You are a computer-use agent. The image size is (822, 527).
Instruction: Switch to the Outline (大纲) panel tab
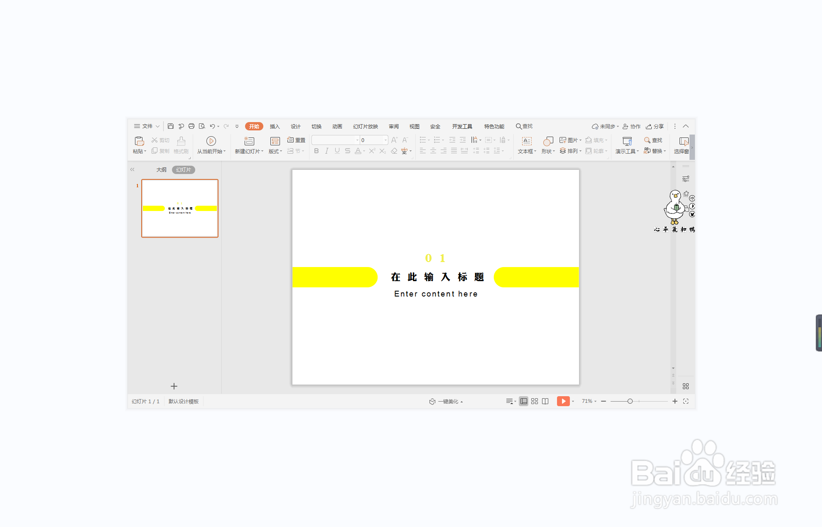(x=162, y=170)
